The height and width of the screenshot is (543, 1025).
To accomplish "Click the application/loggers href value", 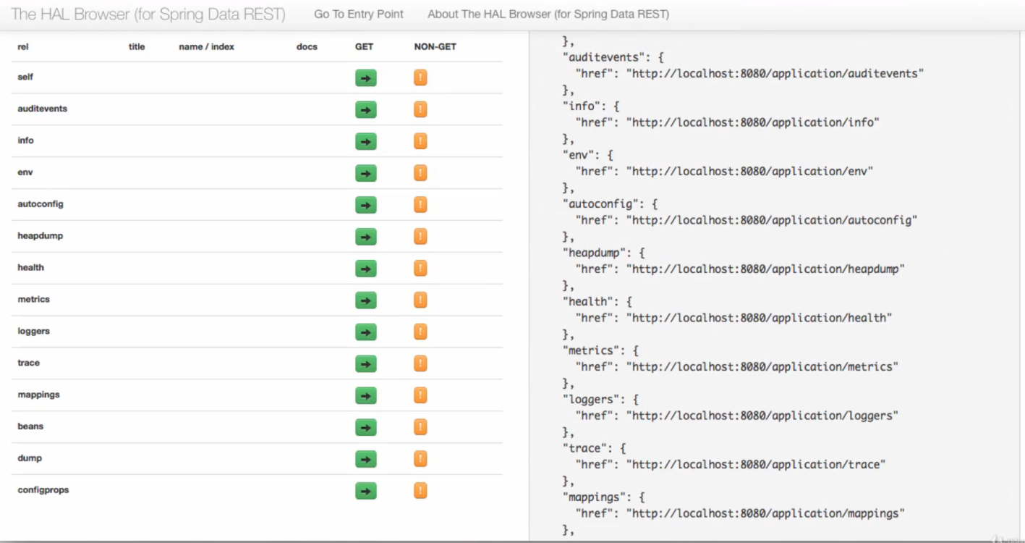I will [x=762, y=415].
